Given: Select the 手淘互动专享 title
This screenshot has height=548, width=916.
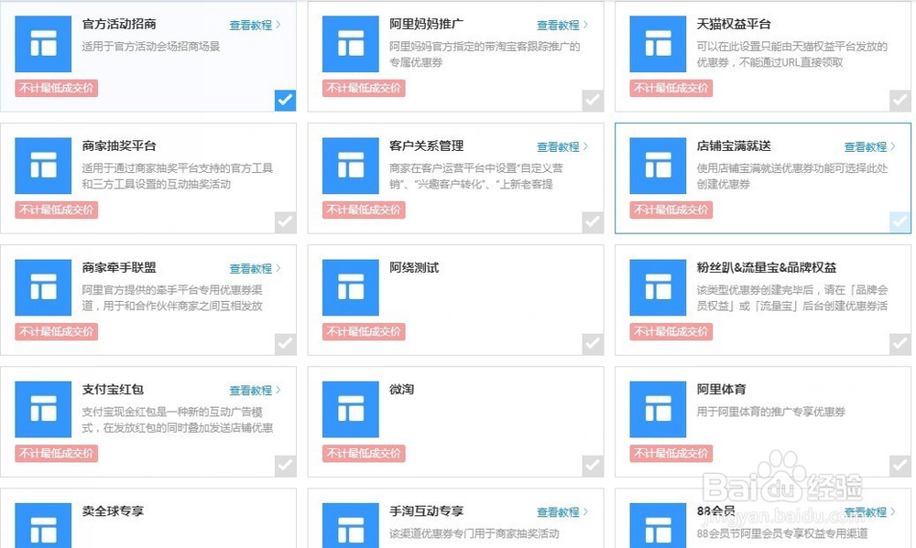Looking at the screenshot, I should tap(427, 511).
